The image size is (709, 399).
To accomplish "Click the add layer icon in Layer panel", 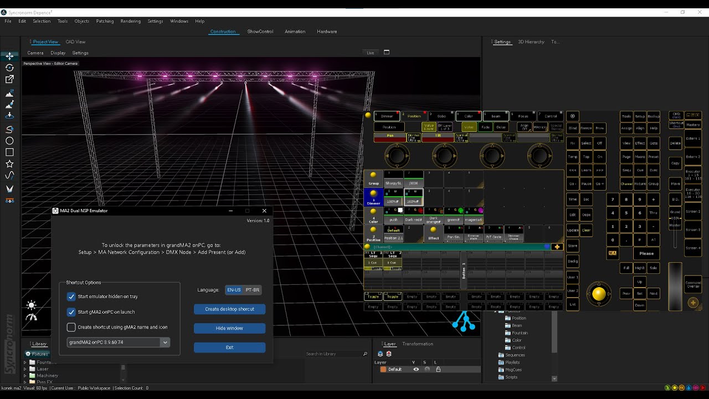I will 381,354.
